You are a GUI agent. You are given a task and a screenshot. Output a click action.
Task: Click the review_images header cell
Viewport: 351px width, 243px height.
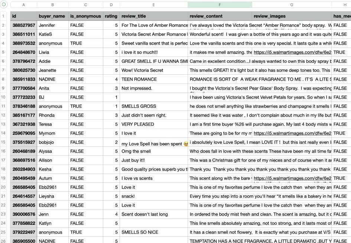coord(292,16)
